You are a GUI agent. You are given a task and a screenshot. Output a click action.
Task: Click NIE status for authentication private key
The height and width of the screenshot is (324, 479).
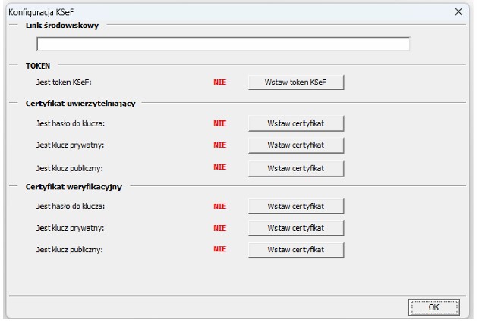pyautogui.click(x=220, y=145)
